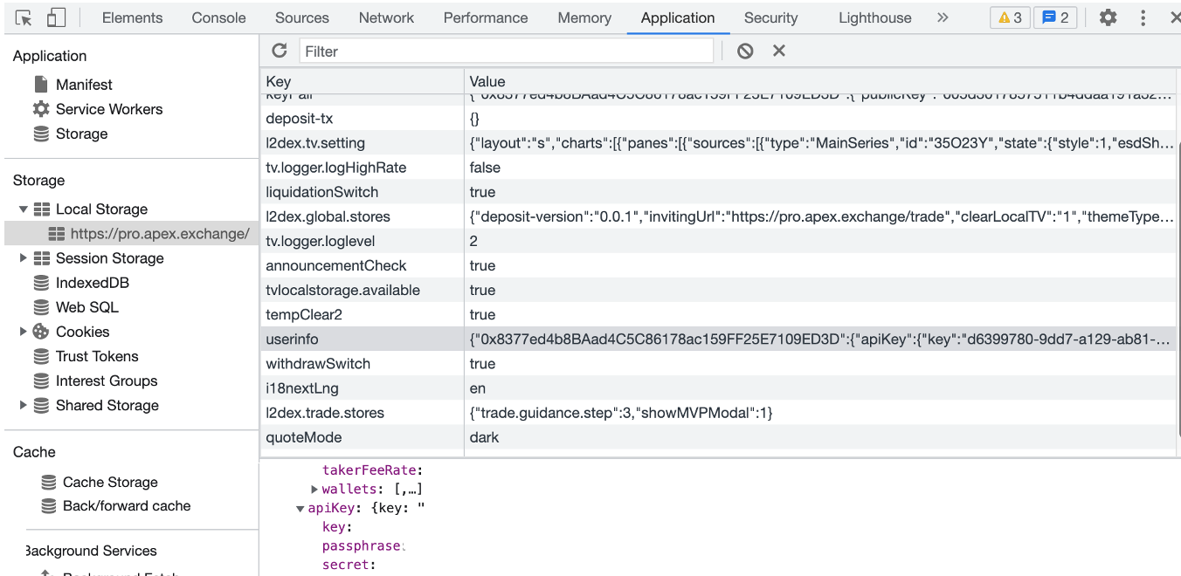This screenshot has height=576, width=1181.
Task: Click the warnings count badge
Action: pyautogui.click(x=1010, y=17)
